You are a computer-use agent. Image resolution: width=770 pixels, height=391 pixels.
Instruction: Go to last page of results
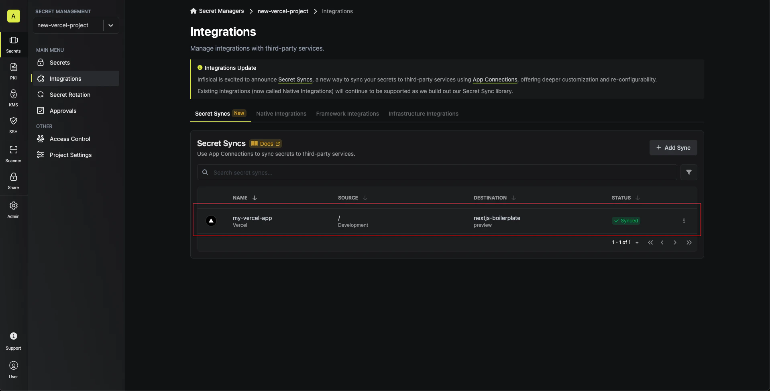[689, 242]
